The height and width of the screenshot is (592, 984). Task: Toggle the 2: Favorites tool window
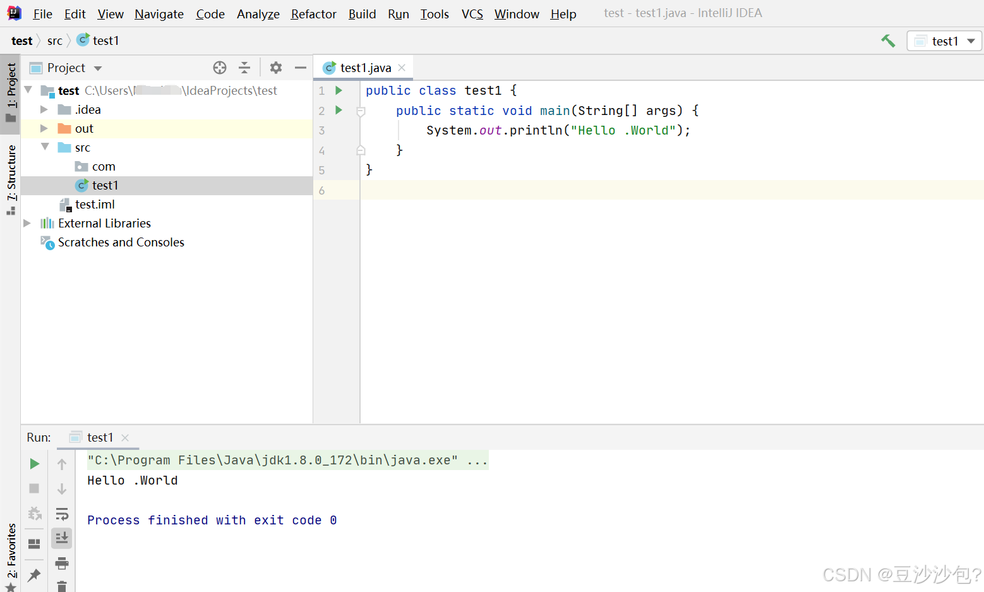pos(11,556)
